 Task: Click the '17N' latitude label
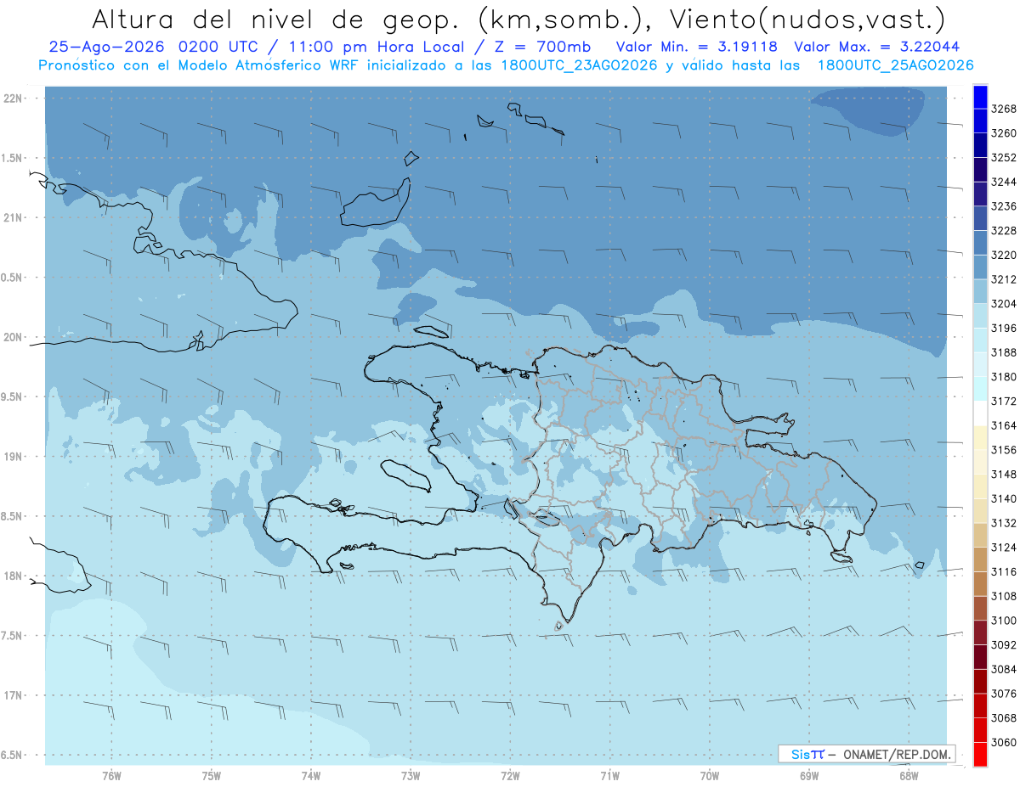pyautogui.click(x=14, y=695)
